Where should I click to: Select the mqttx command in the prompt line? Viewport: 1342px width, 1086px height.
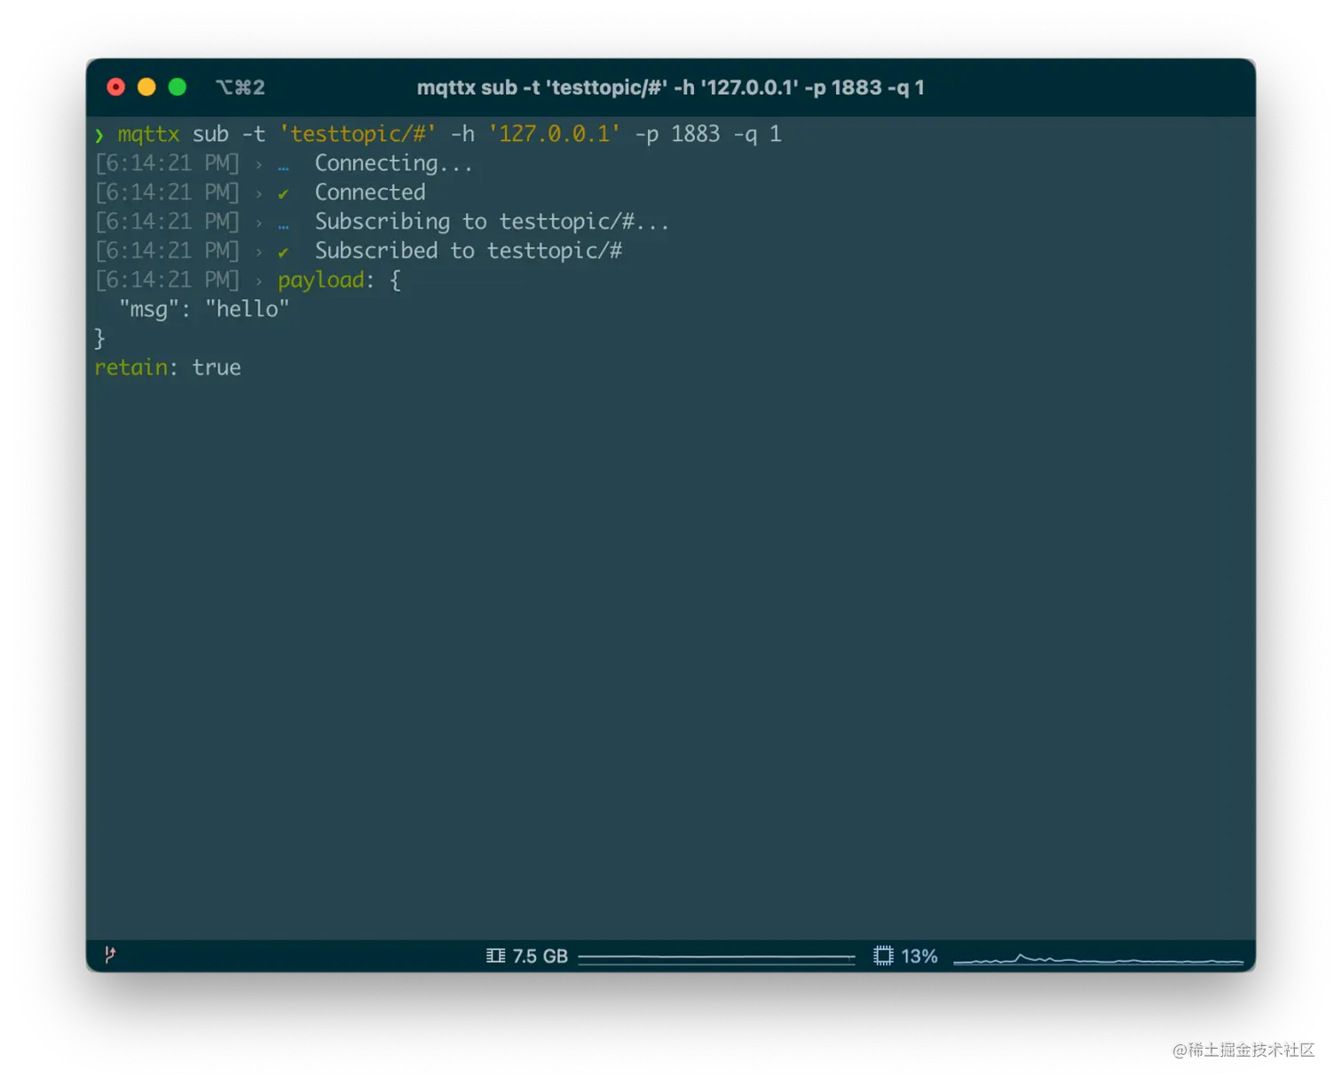[147, 134]
